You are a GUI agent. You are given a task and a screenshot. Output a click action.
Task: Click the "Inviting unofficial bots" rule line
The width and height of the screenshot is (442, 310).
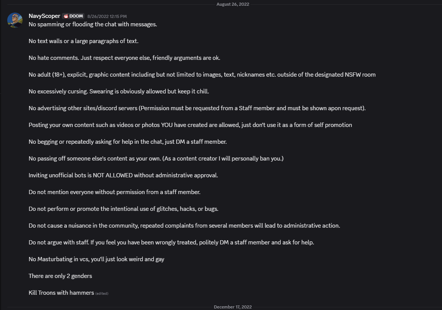(x=123, y=175)
